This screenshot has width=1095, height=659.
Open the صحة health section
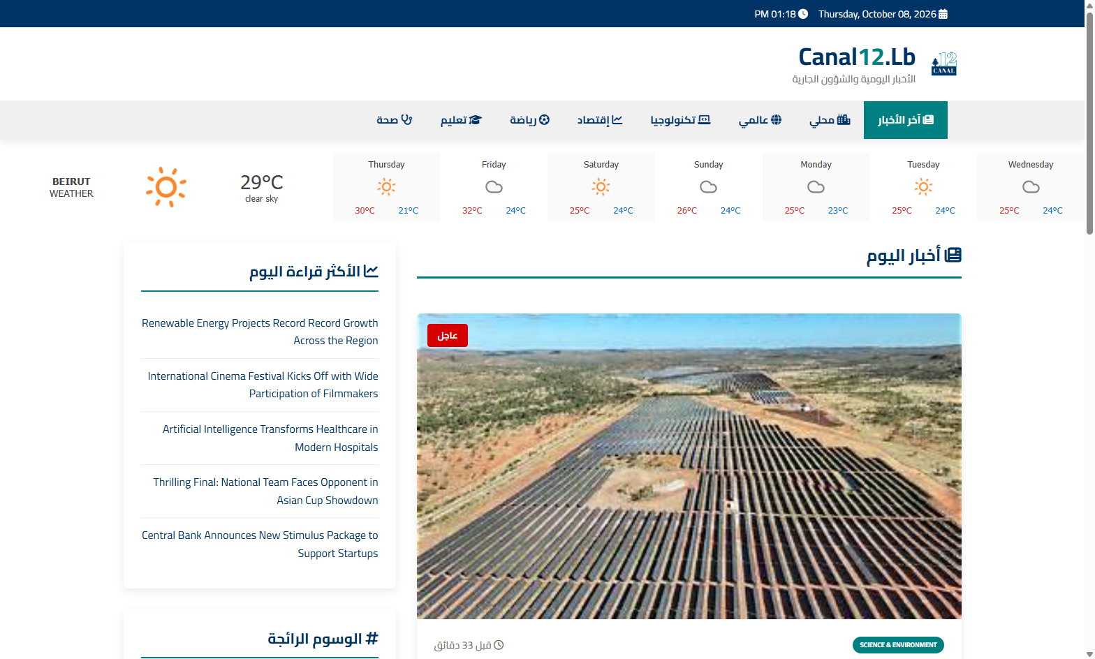click(395, 120)
